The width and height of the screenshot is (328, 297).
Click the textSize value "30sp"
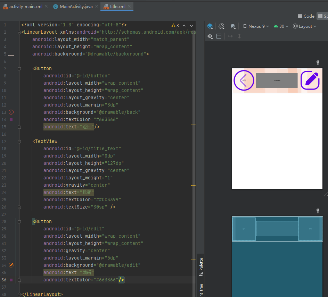99,207
